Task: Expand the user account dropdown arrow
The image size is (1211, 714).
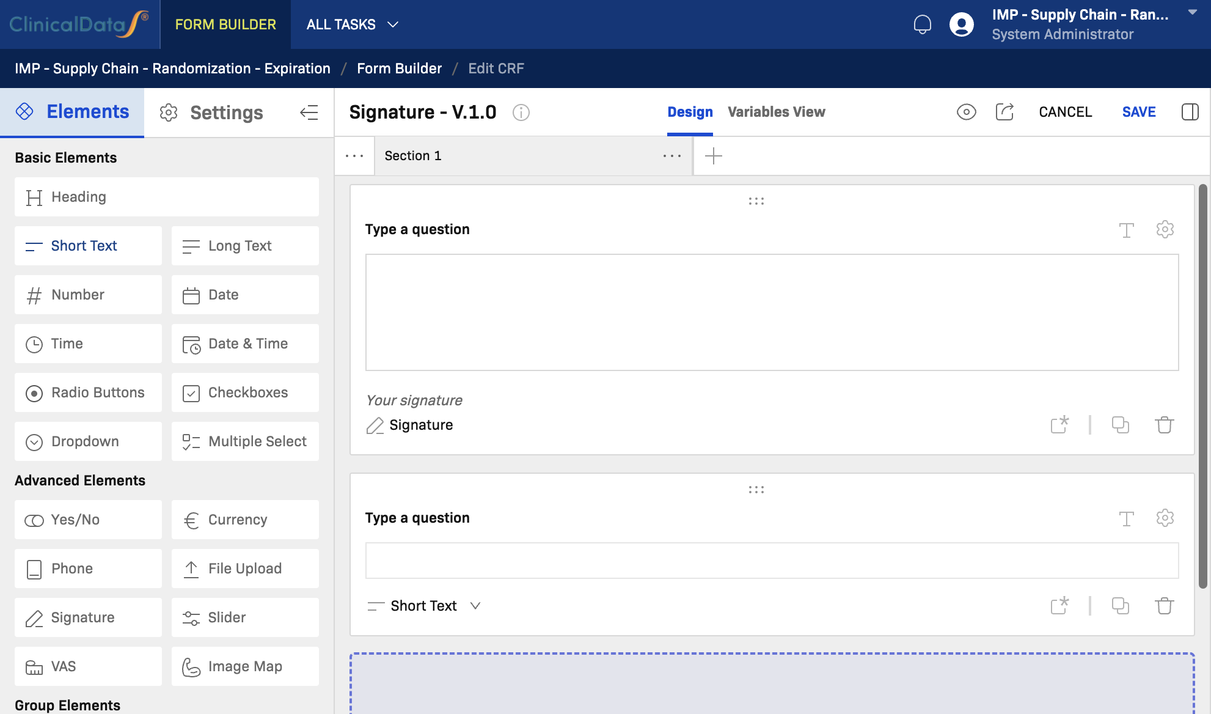Action: pyautogui.click(x=1192, y=12)
